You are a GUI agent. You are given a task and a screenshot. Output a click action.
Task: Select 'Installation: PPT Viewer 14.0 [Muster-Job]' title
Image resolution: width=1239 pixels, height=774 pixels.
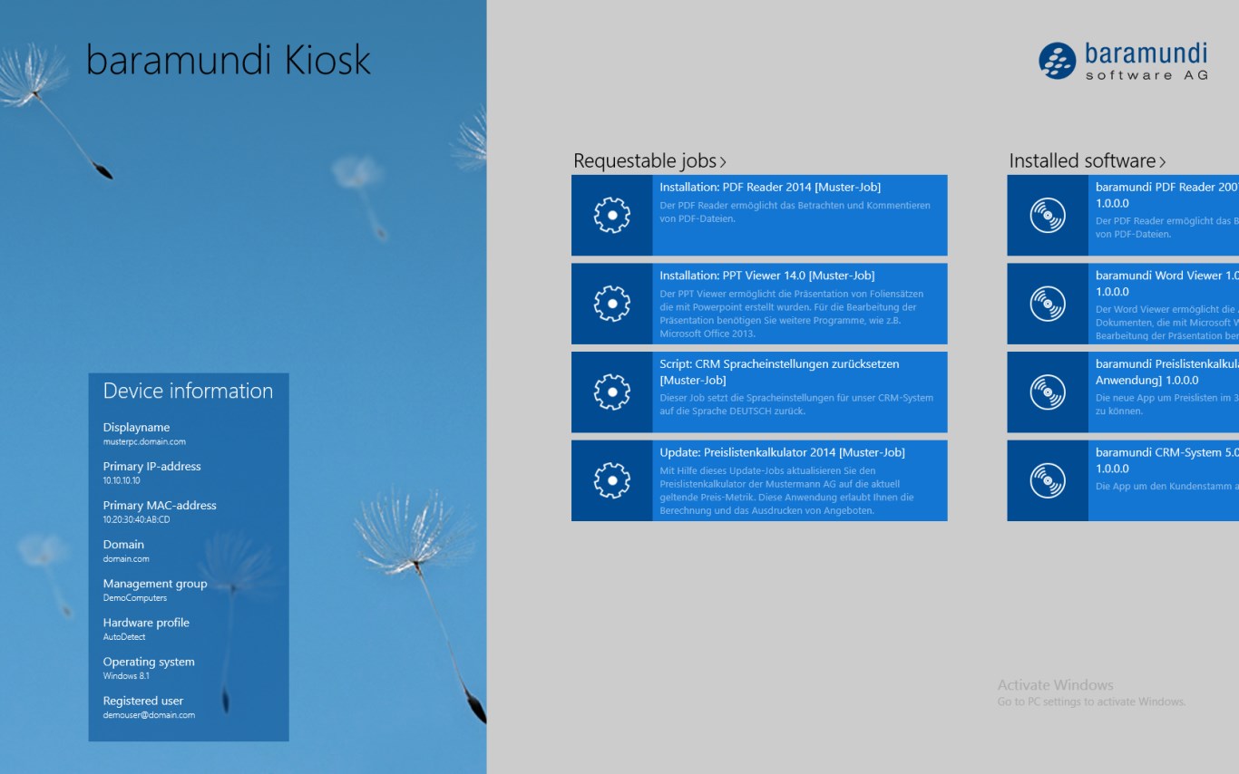point(767,276)
